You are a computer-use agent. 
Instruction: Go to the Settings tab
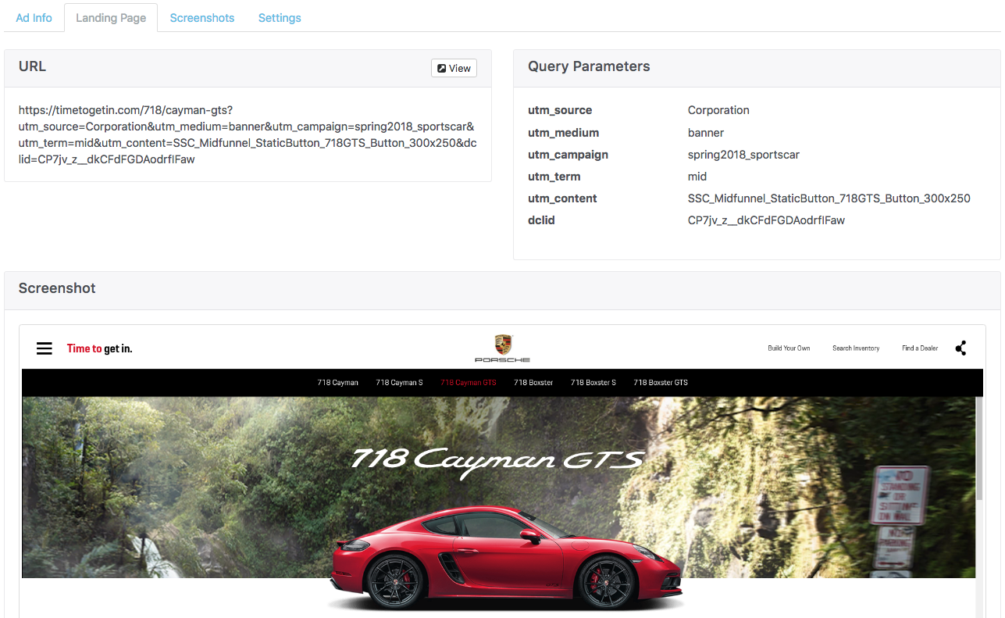point(280,18)
